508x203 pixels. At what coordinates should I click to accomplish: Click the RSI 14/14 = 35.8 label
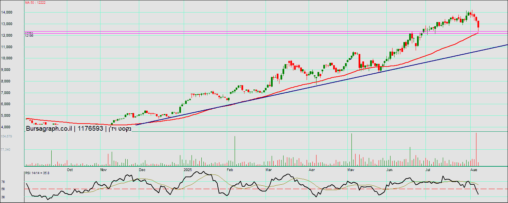37,173
